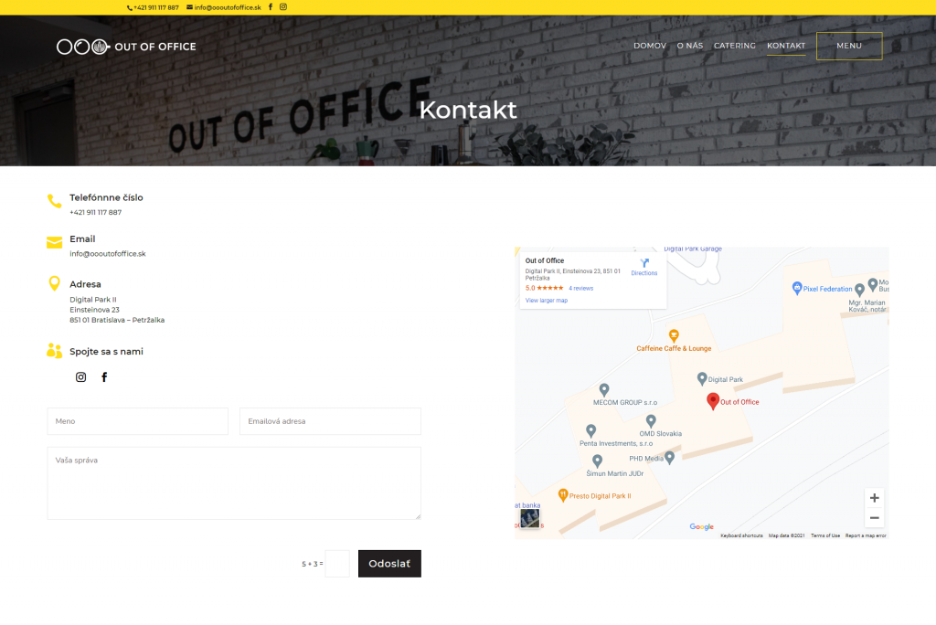The width and height of the screenshot is (936, 625).
Task: Zoom in the map with plus button
Action: click(x=875, y=498)
